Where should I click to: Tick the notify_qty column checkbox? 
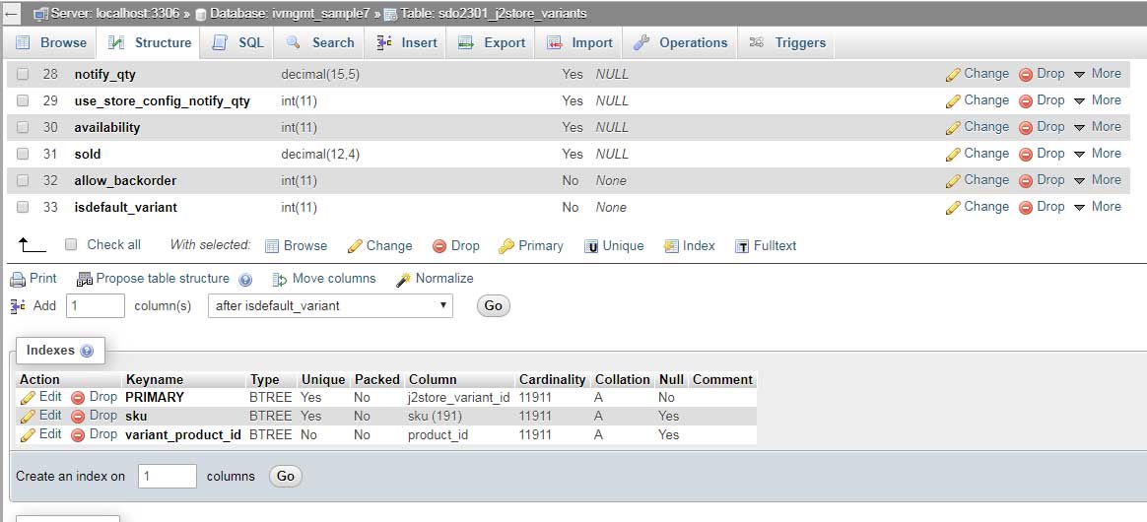point(23,74)
